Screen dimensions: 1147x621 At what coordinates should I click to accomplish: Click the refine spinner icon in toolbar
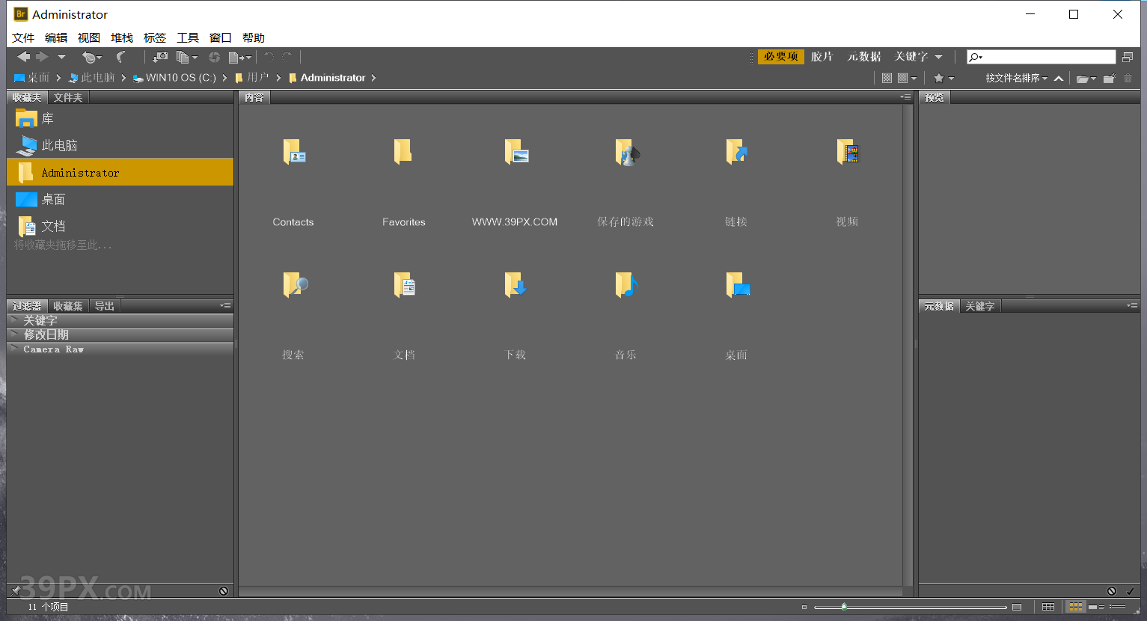click(x=215, y=56)
